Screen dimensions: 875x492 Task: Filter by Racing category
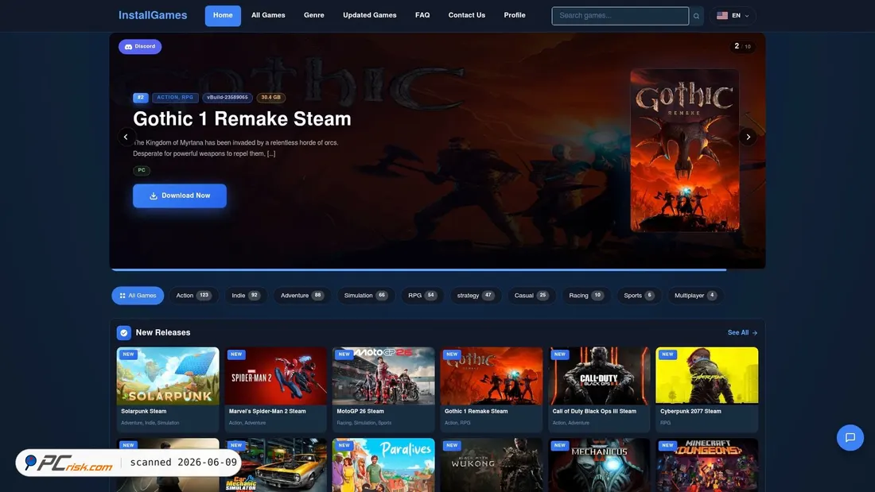point(586,296)
